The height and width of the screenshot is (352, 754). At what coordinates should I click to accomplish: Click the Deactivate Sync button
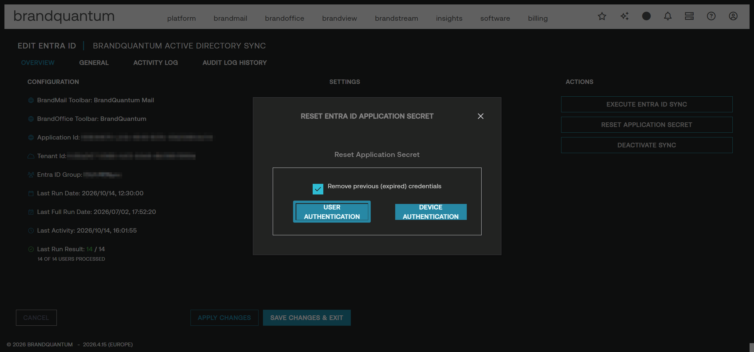pos(647,145)
